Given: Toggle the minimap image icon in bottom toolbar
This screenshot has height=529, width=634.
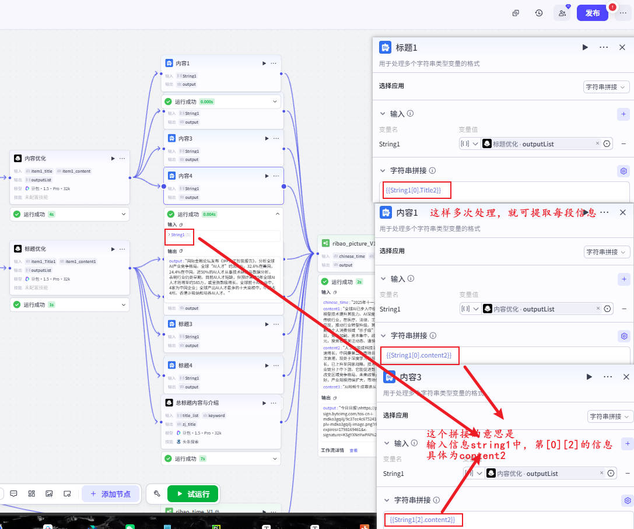Looking at the screenshot, I should 50,493.
